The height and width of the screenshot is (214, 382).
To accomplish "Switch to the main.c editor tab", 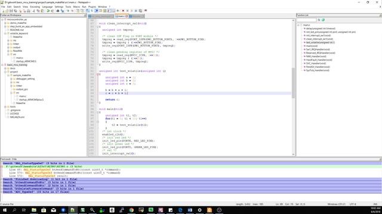I will (x=121, y=16).
